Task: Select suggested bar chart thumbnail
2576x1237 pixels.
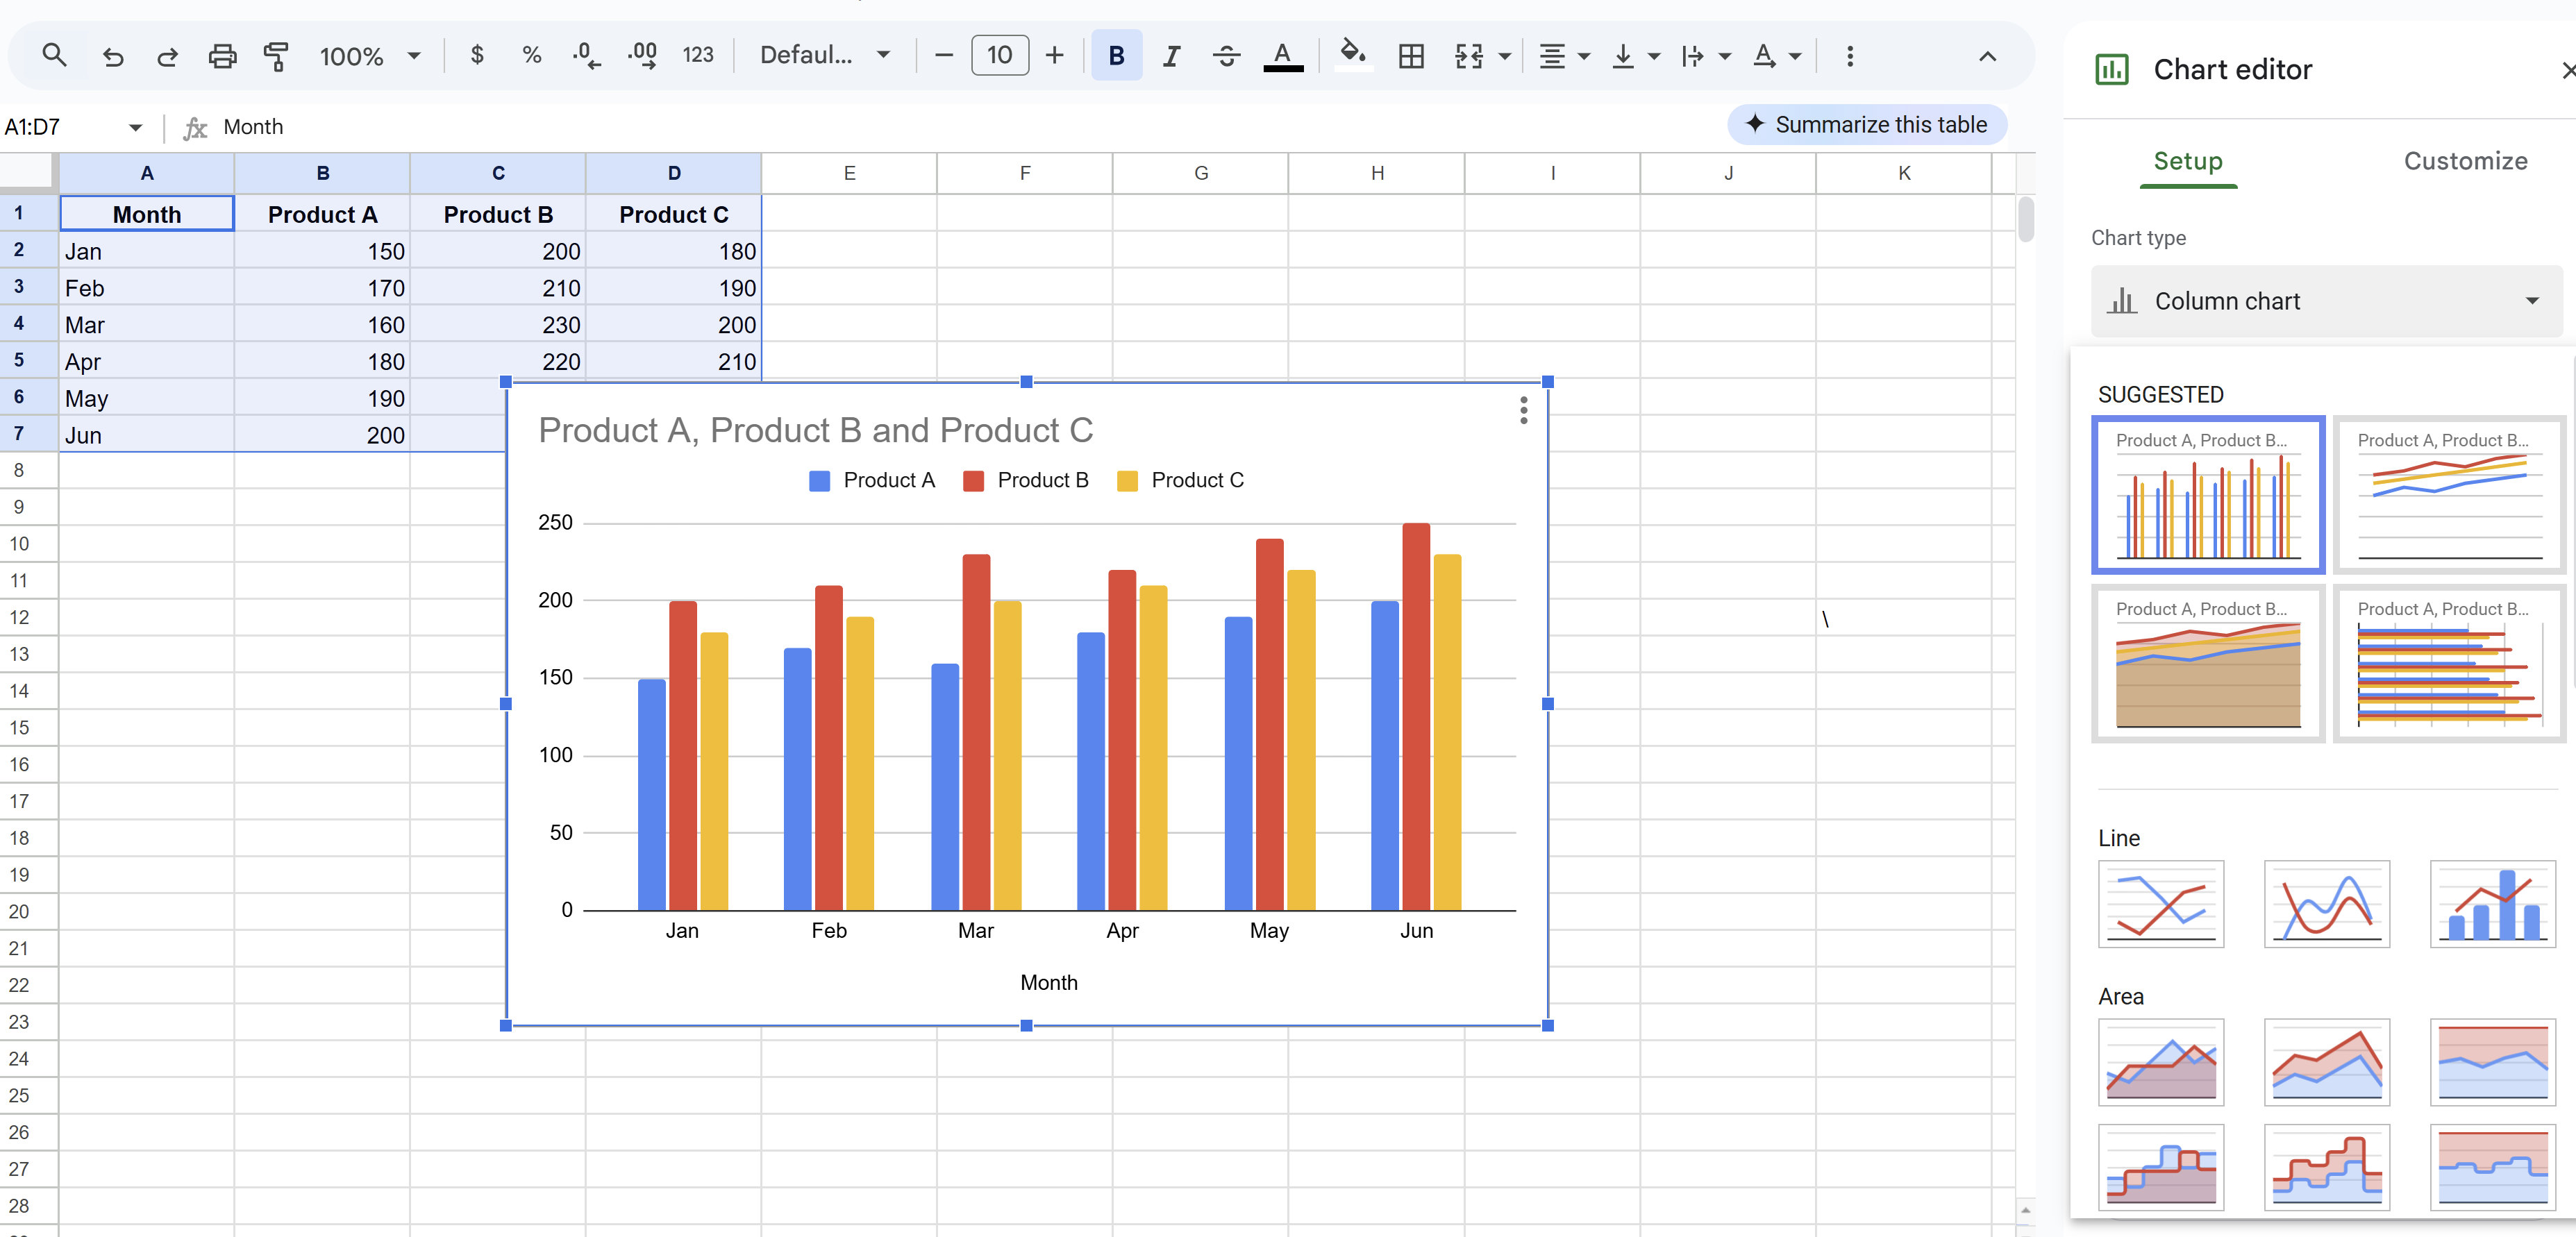Action: point(2449,663)
